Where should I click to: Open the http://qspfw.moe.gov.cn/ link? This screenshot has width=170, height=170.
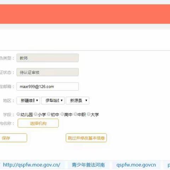32,165
